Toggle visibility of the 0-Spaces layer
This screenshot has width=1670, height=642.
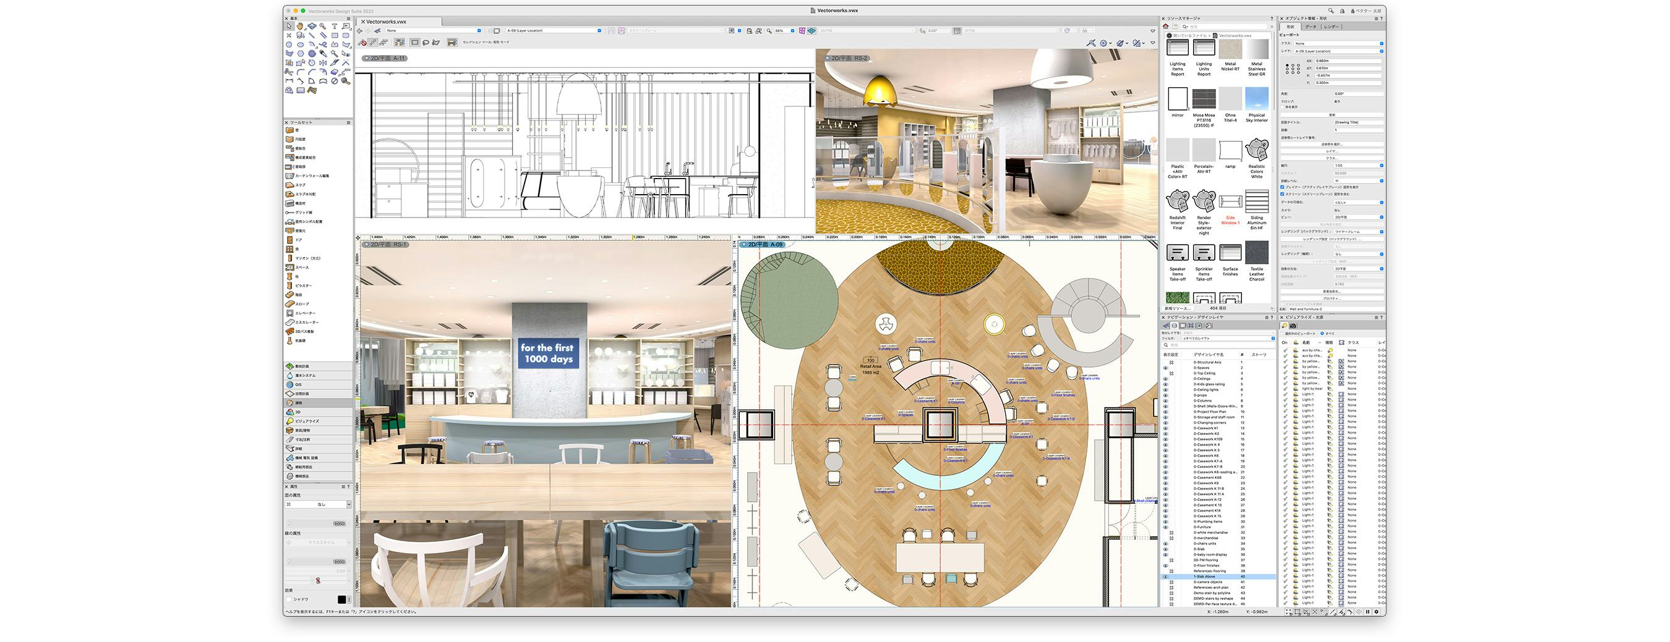coord(1167,368)
